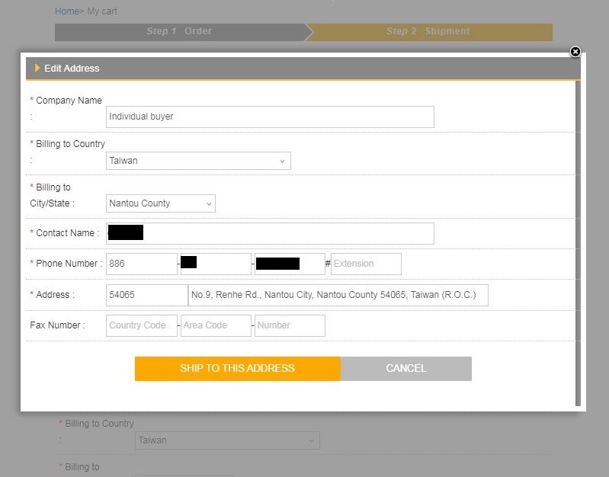Click the fax Country Code field
The height and width of the screenshot is (477, 609).
tap(142, 325)
